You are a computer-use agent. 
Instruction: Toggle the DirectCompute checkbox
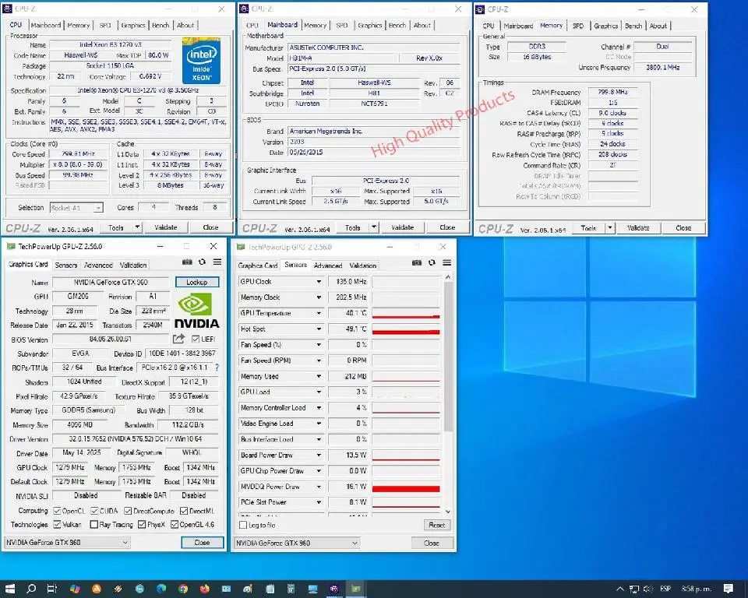tap(128, 511)
